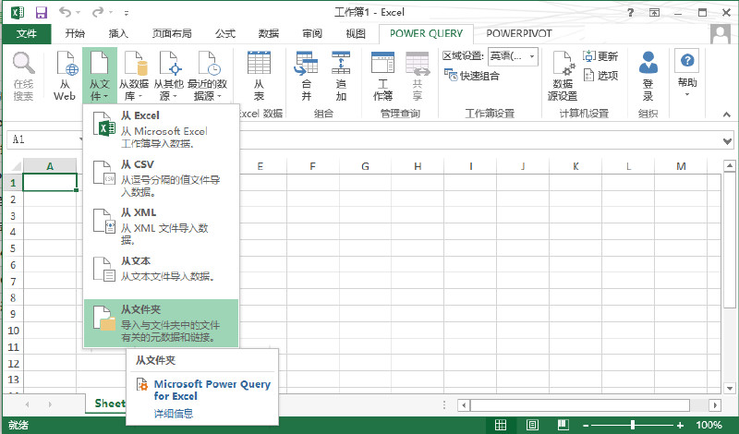The image size is (739, 434).
Task: Click the Merge (合并) queries icon
Action: point(307,76)
